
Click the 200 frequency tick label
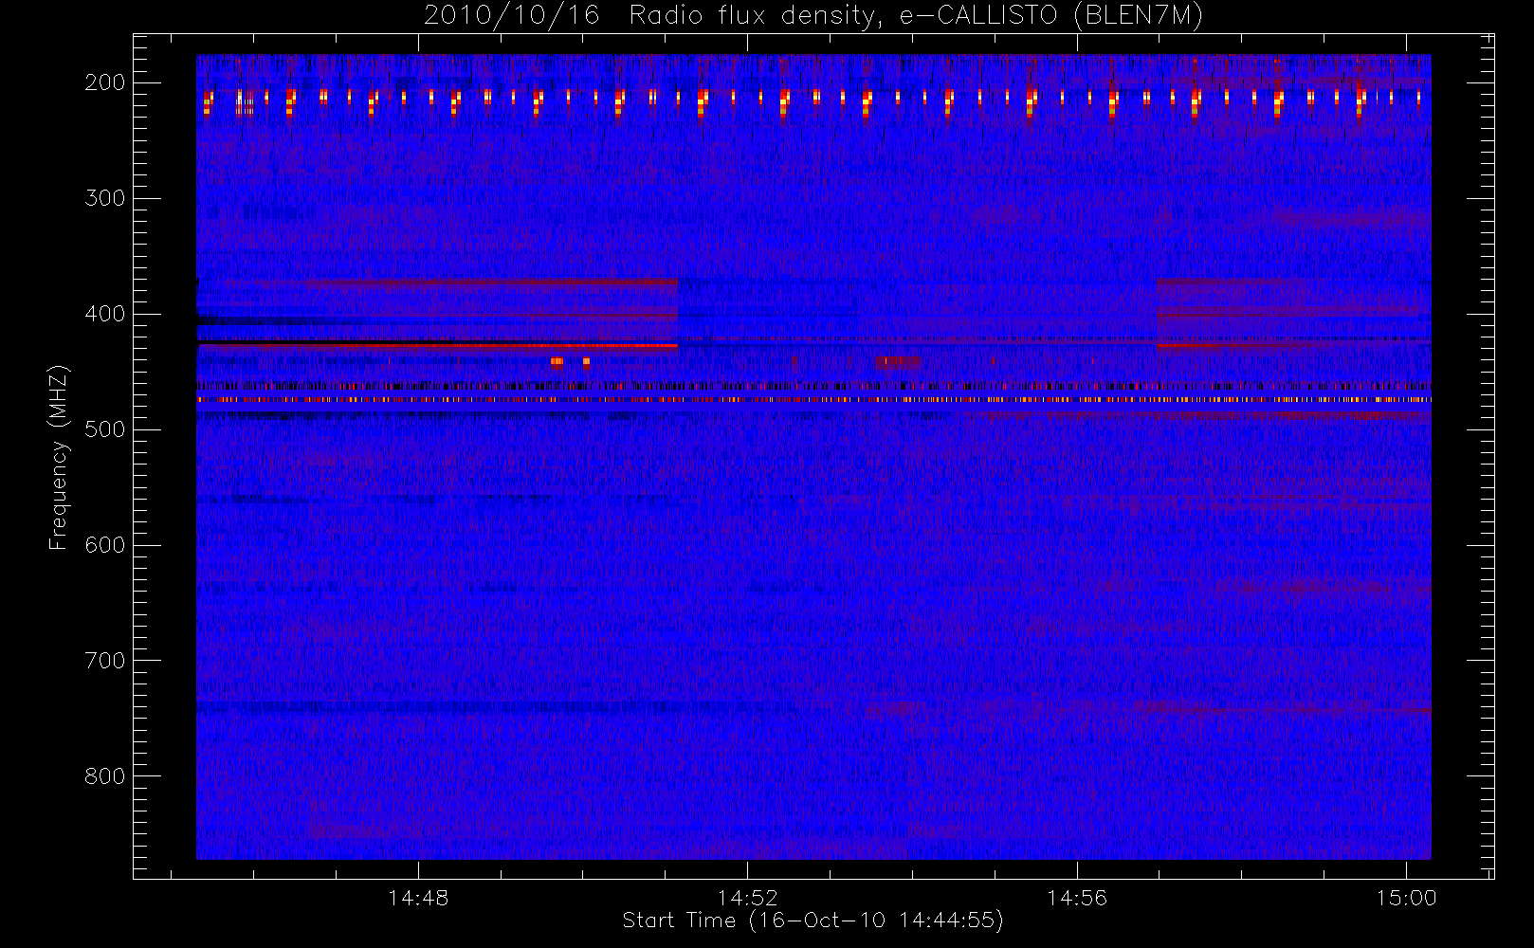(105, 82)
